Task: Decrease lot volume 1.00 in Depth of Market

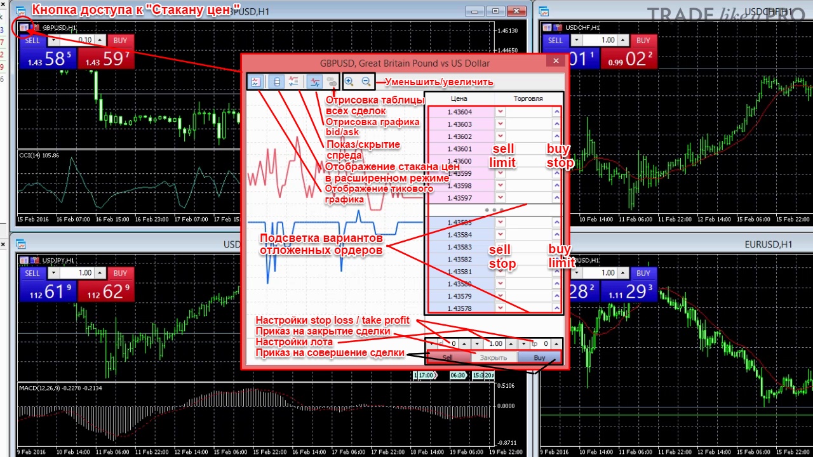Action: (477, 343)
